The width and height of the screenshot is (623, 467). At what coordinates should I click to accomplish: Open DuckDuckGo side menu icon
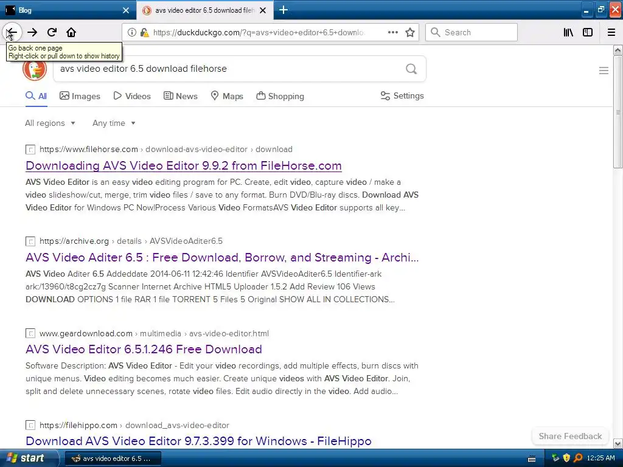pos(604,71)
